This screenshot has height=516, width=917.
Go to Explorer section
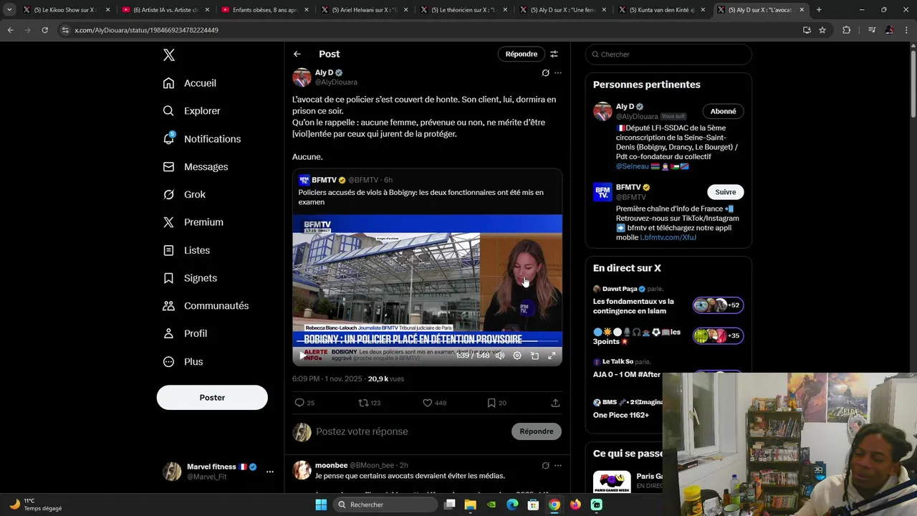192,111
